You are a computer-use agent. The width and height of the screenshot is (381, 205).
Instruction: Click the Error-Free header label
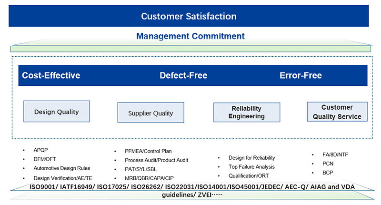301,75
